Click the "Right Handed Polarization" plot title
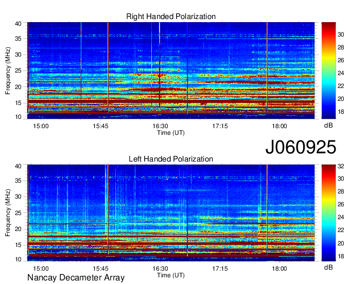The image size is (350, 284). (x=171, y=16)
